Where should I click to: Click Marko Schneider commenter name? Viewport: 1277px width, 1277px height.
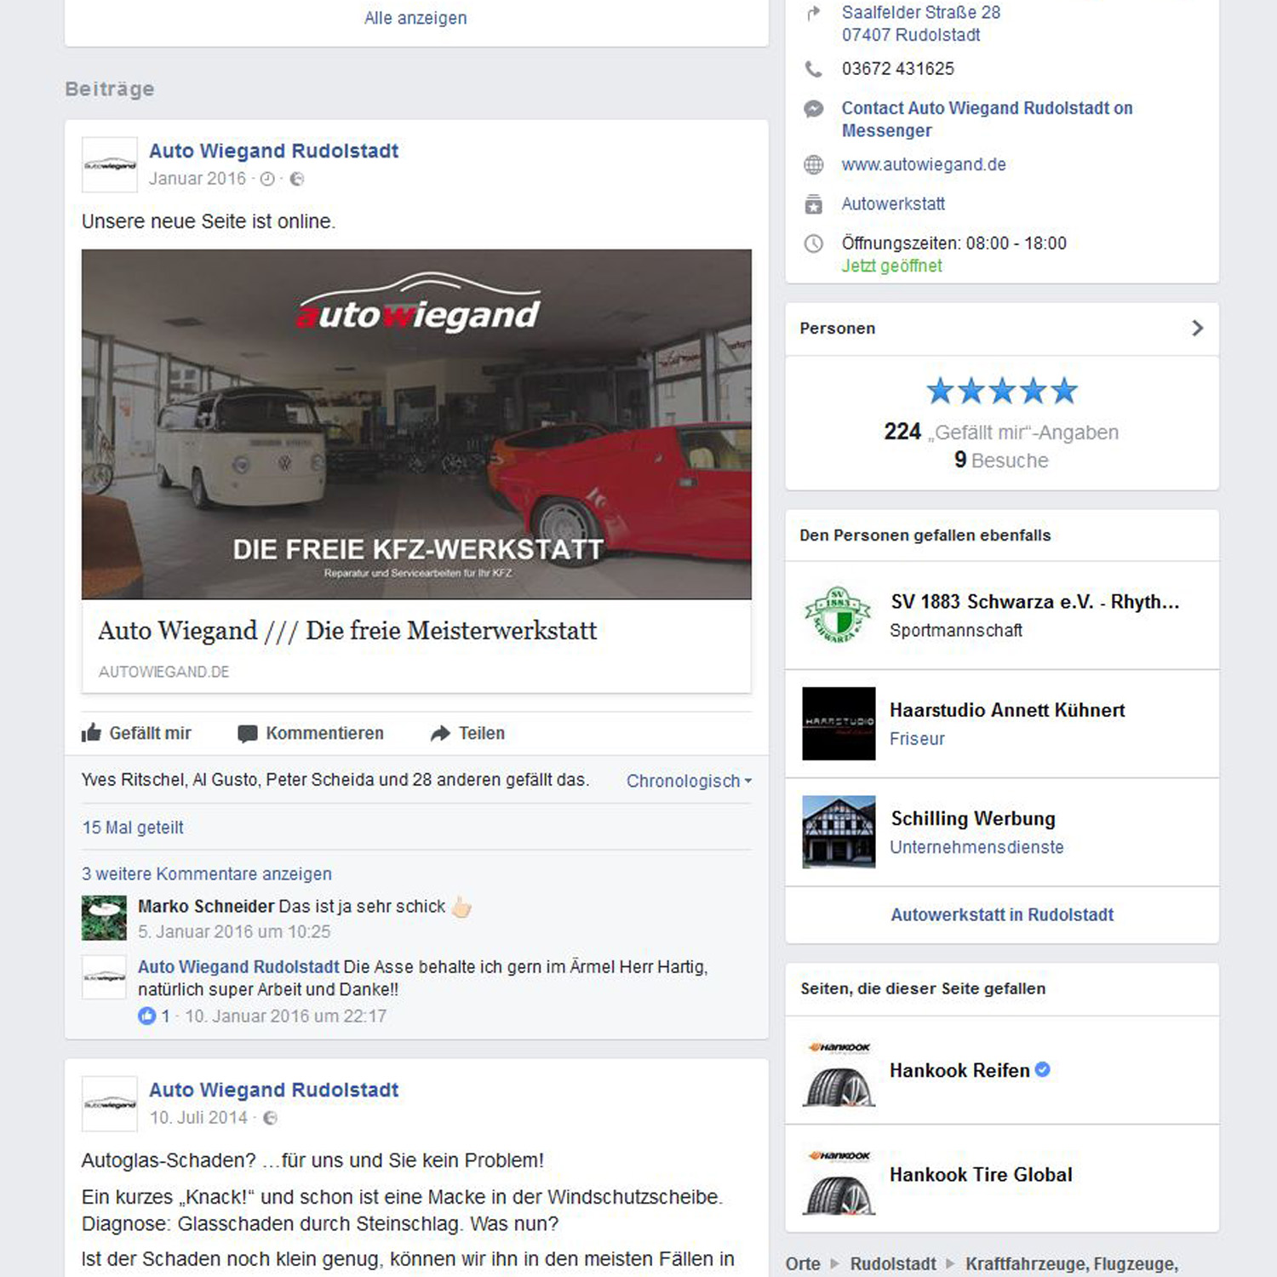(x=206, y=906)
